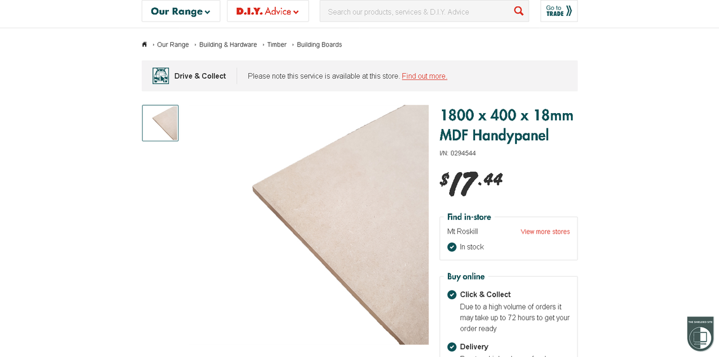The image size is (719, 357).
Task: Click the home icon in breadcrumb
Action: [x=144, y=44]
